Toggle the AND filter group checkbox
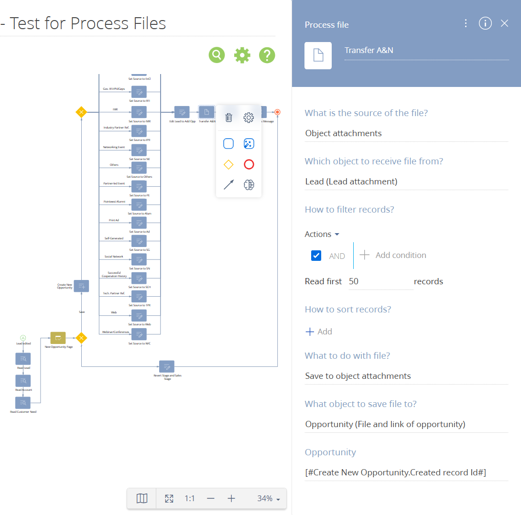This screenshot has height=515, width=521. pos(316,255)
